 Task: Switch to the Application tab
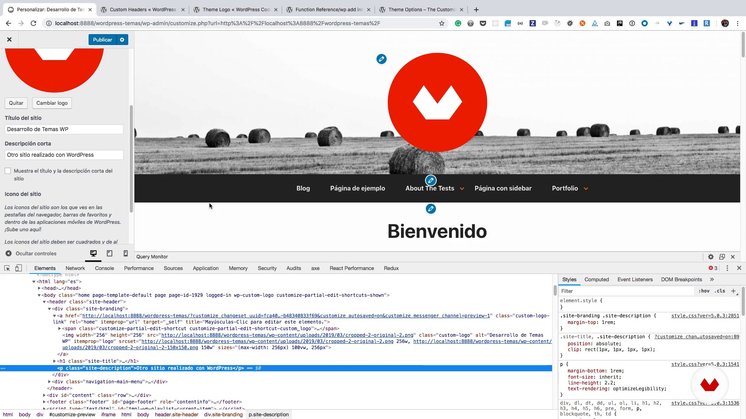[206, 268]
